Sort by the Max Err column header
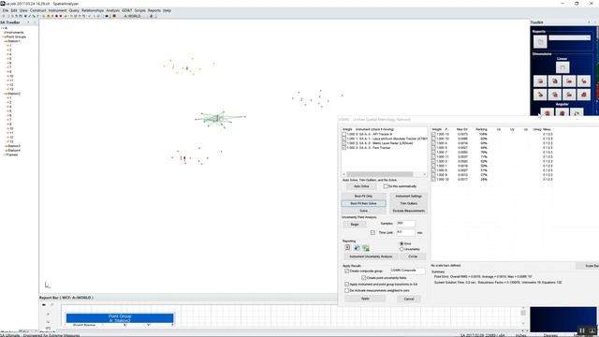 click(x=461, y=129)
